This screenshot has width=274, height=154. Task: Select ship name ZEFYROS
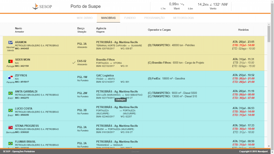click(21, 75)
